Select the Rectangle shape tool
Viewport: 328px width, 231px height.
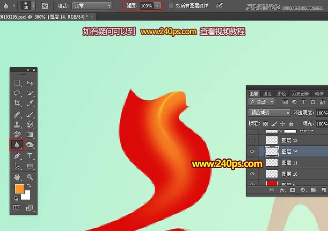pyautogui.click(x=30, y=166)
